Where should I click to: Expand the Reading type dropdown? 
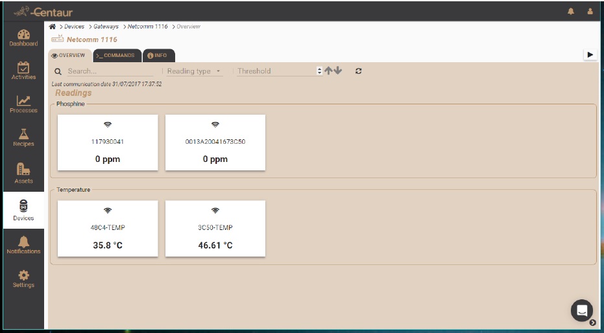[194, 71]
